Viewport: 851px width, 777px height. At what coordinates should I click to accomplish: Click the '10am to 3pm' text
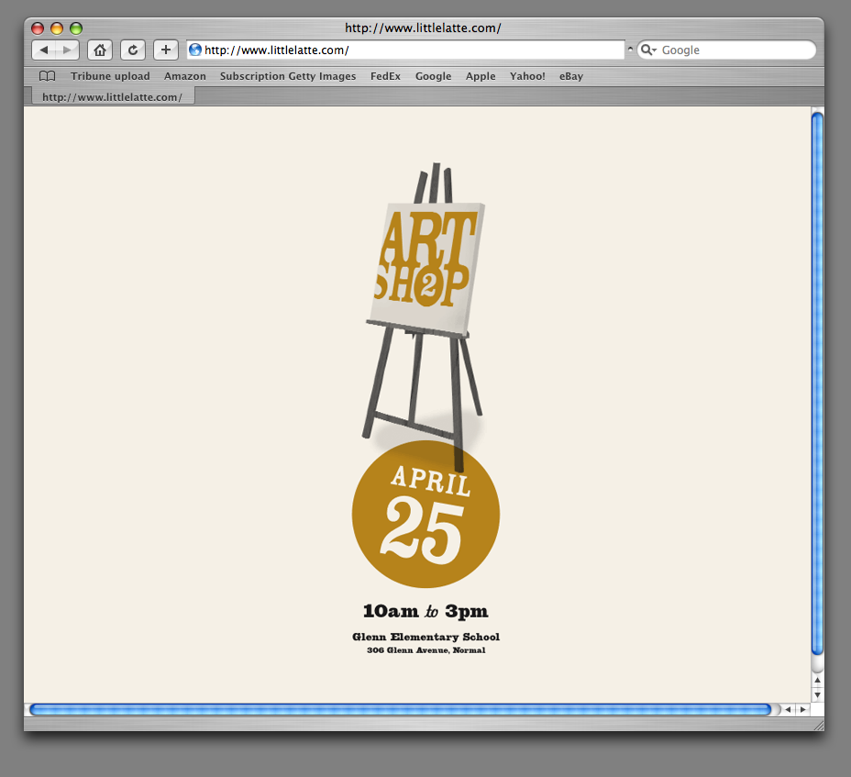(425, 611)
